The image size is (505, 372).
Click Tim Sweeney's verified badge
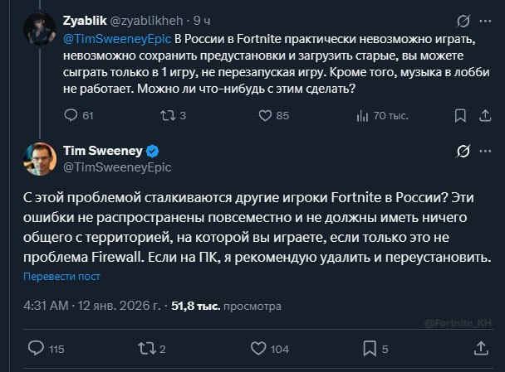click(x=153, y=151)
